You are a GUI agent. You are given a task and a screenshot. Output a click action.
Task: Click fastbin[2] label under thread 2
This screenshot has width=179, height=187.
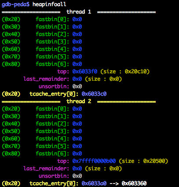(52, 124)
